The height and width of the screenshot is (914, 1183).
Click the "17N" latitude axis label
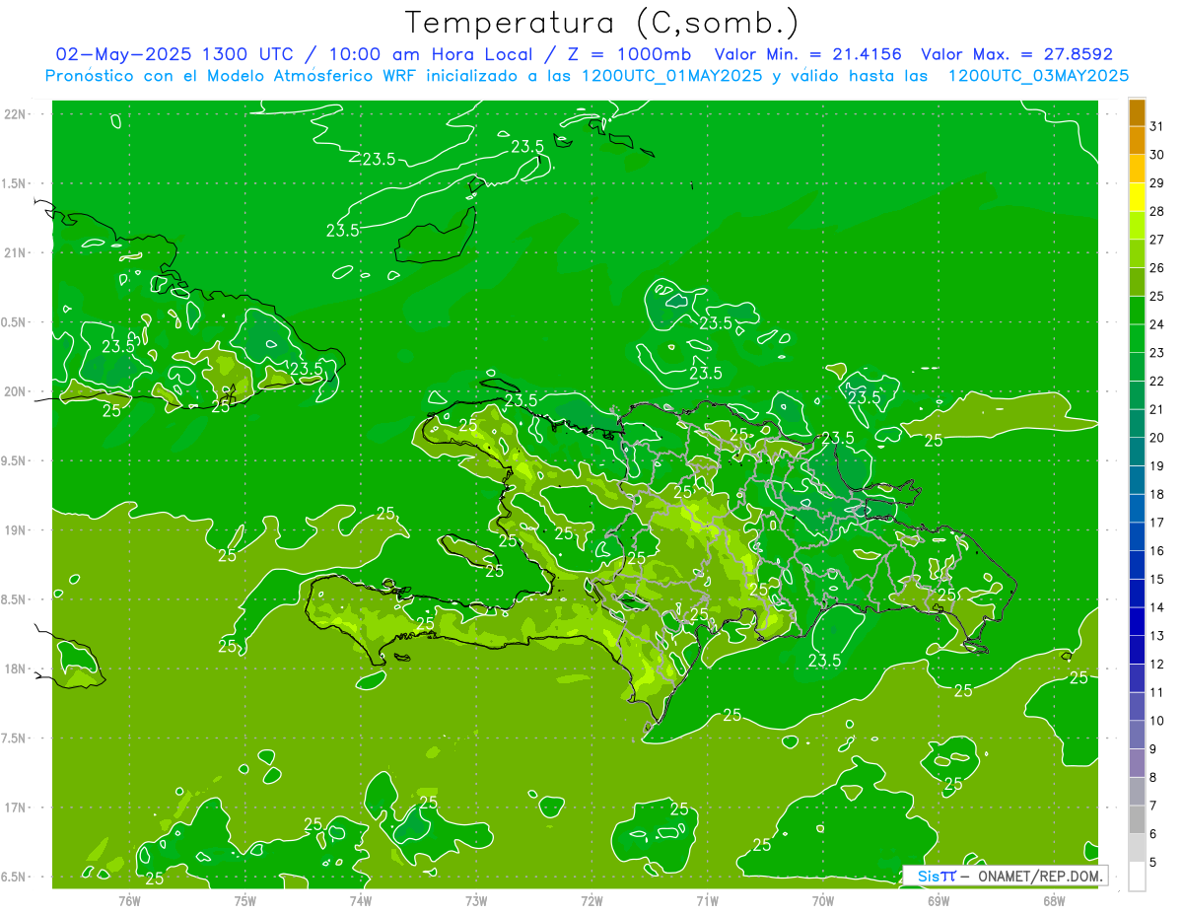pyautogui.click(x=15, y=808)
